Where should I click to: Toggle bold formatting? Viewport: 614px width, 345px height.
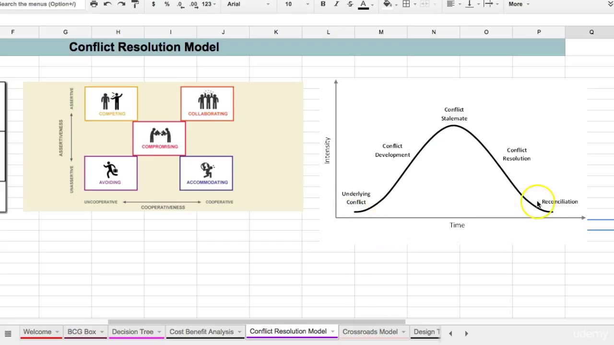(323, 4)
